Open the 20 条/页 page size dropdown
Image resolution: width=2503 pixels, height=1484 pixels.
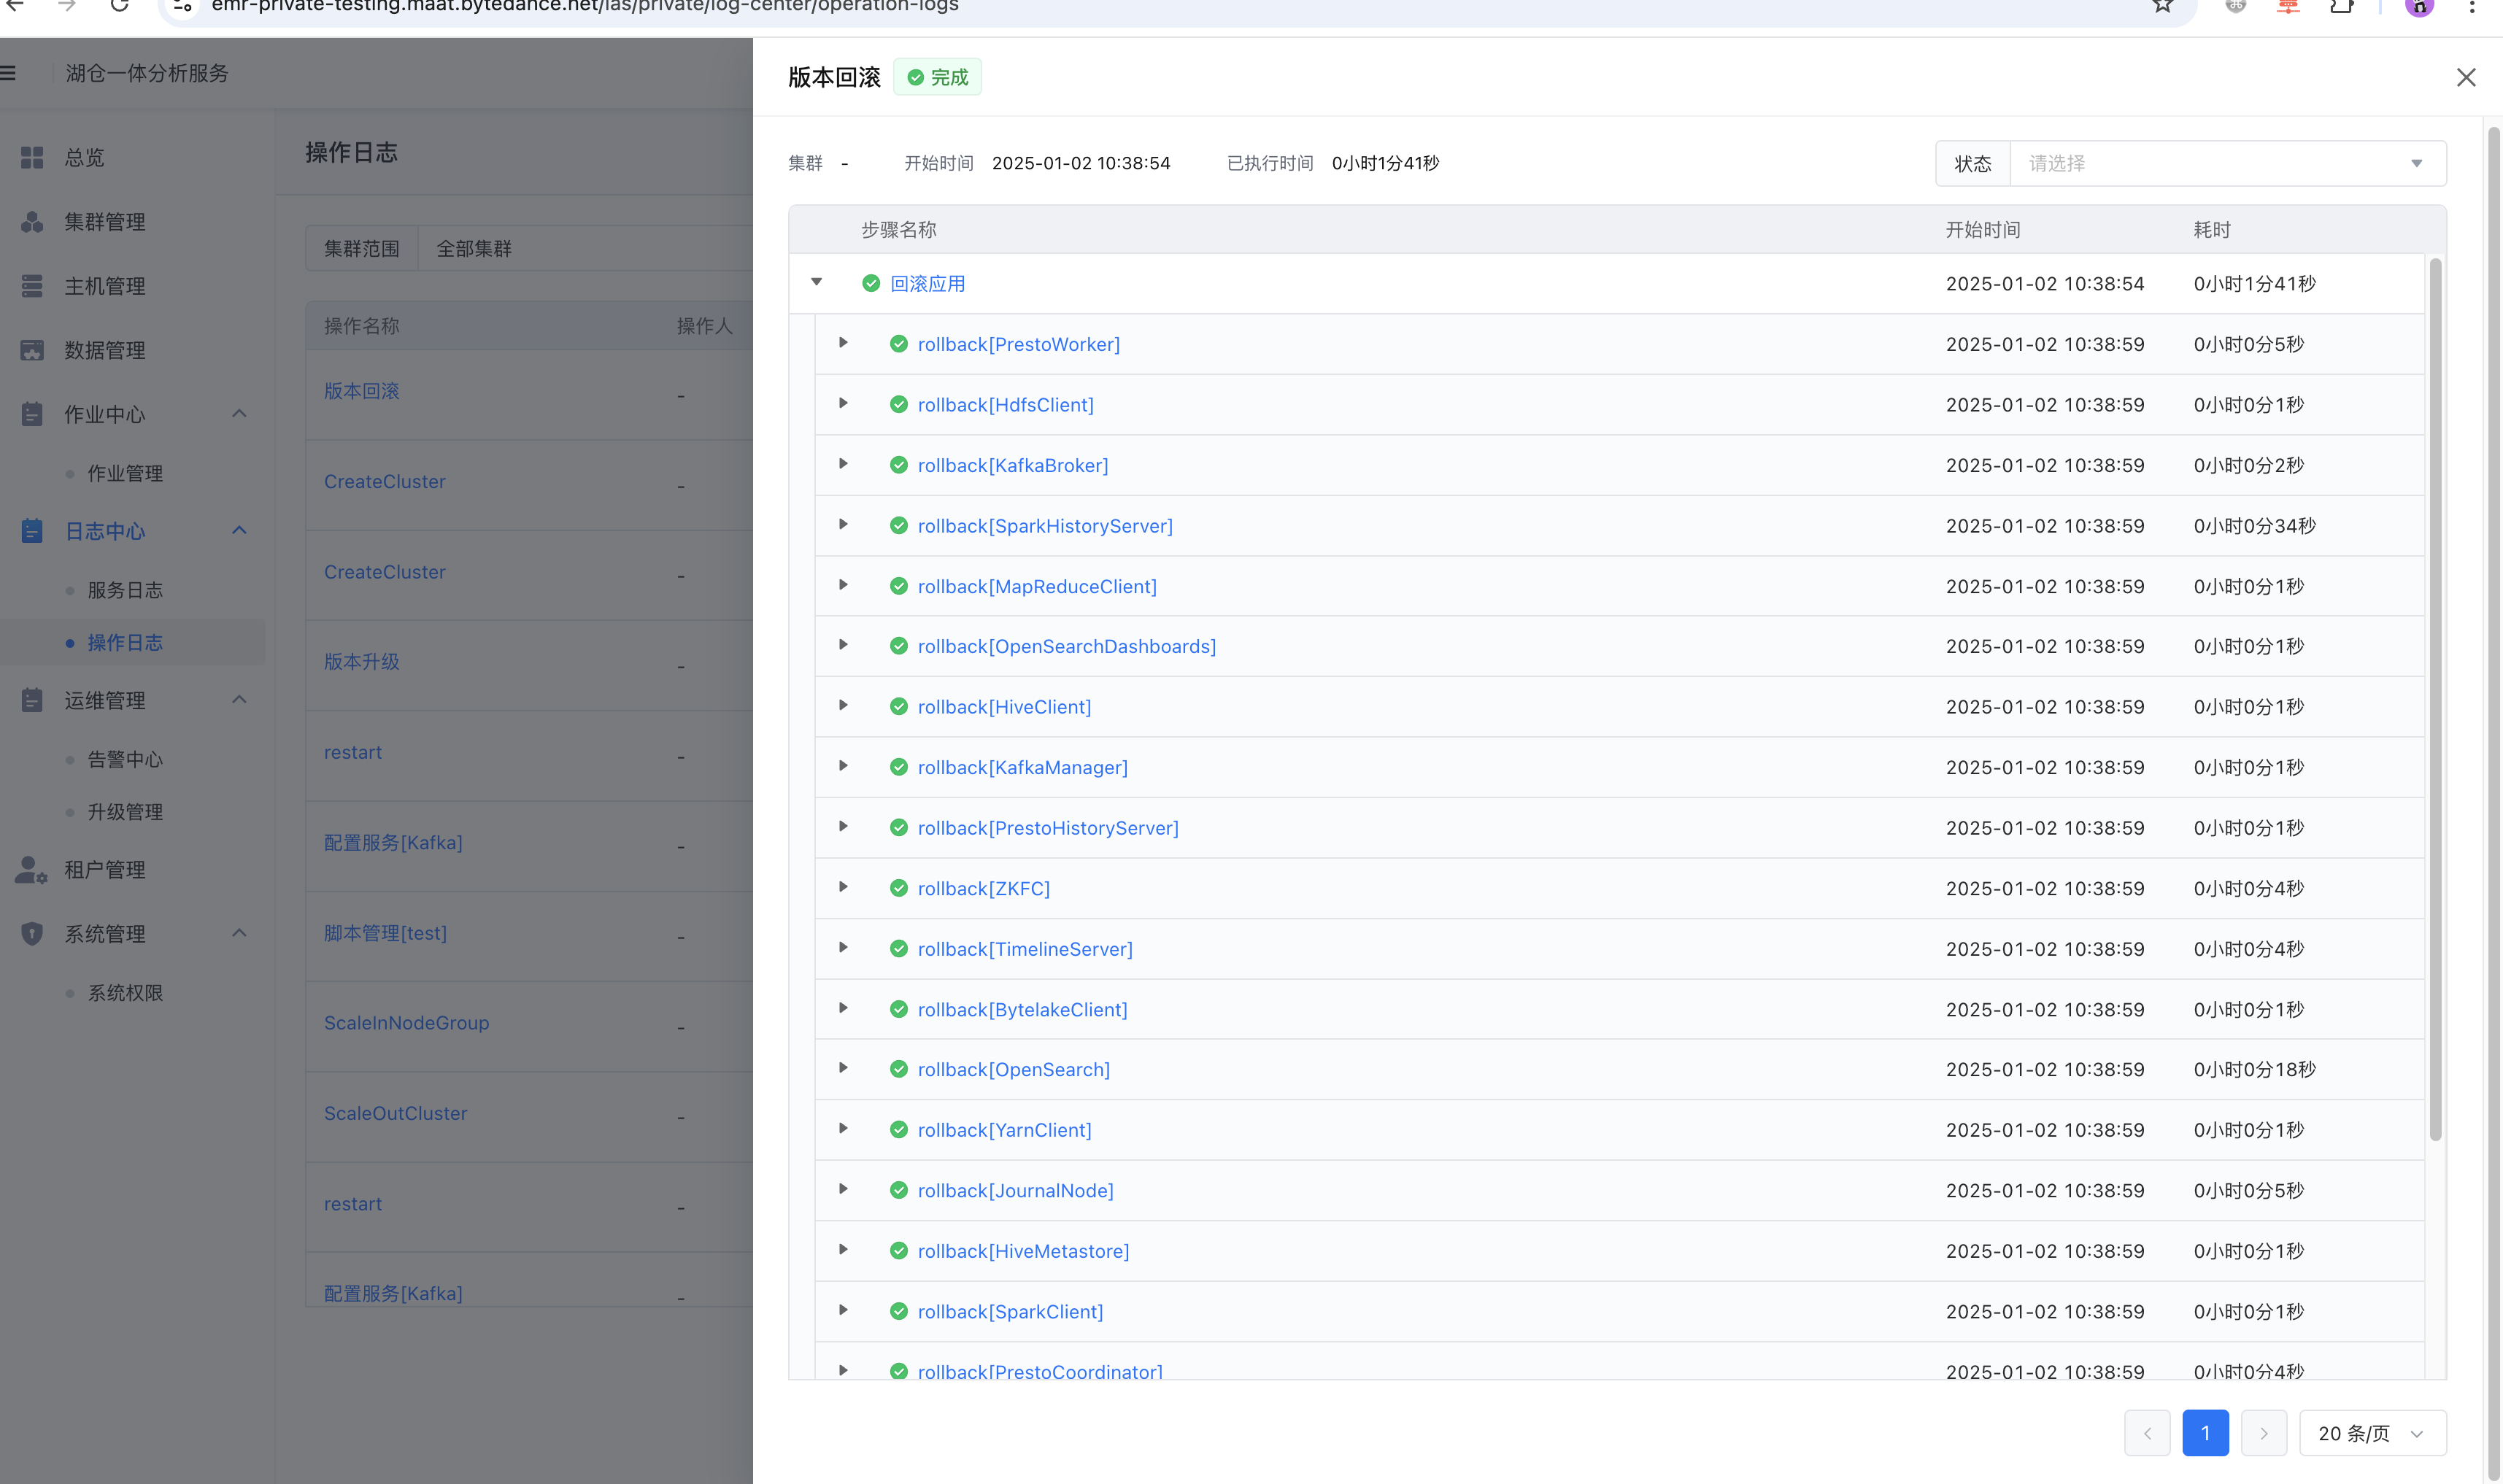coord(2372,1433)
